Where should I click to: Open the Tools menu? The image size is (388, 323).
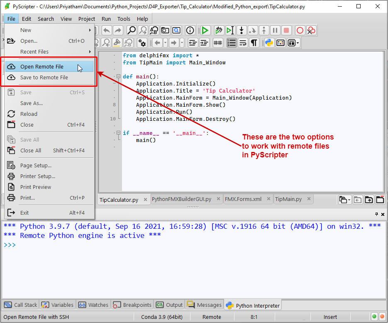pyautogui.click(x=123, y=19)
